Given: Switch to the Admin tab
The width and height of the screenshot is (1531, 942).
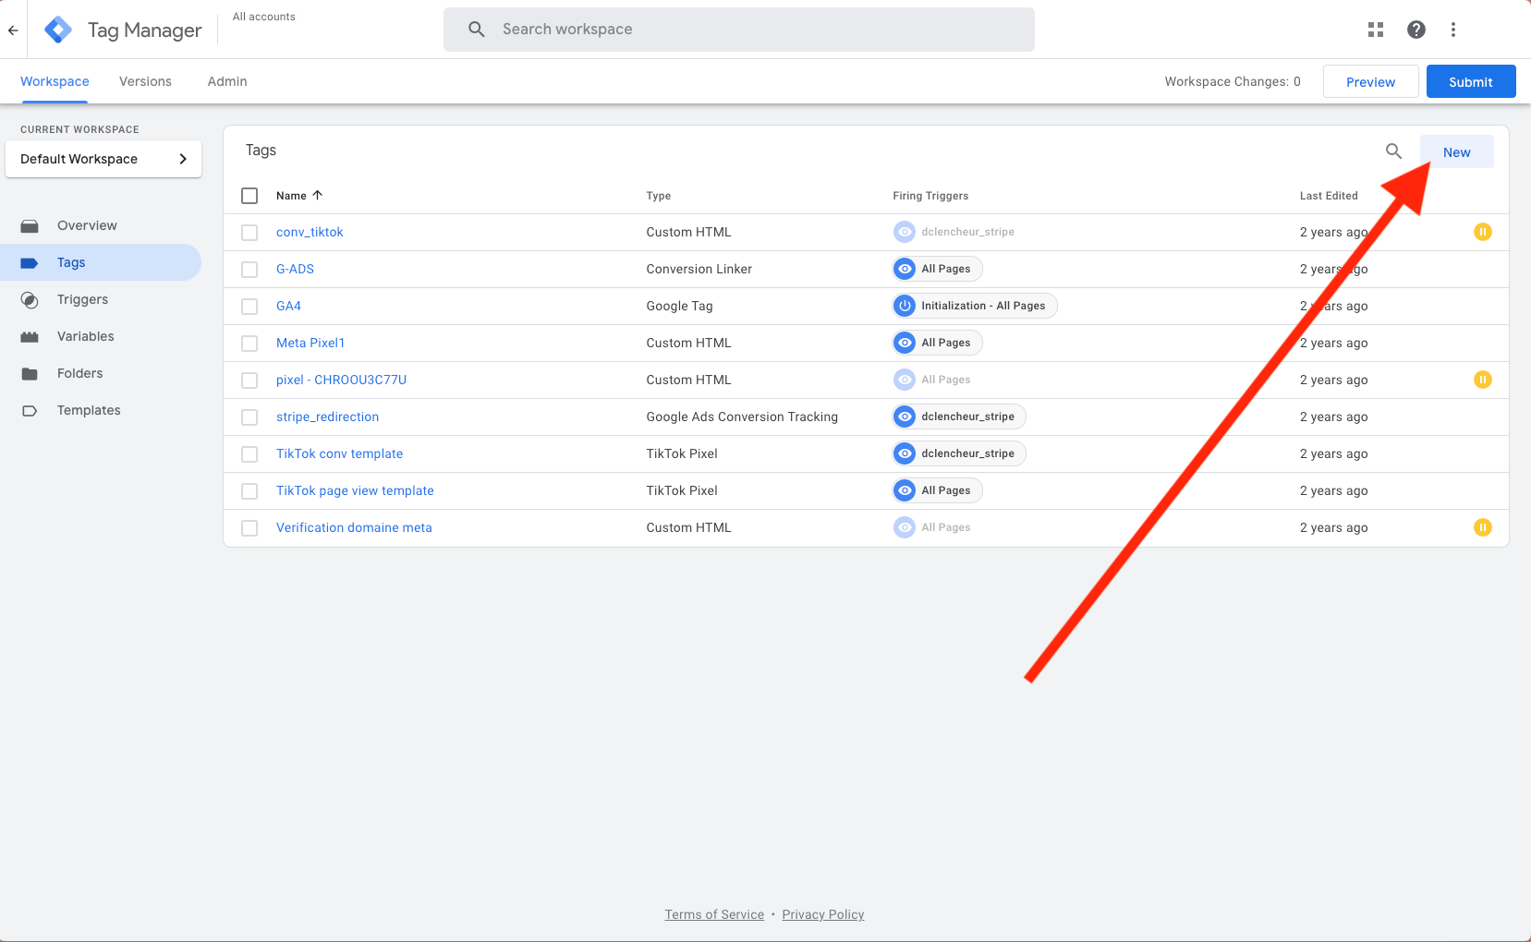Looking at the screenshot, I should 227,81.
